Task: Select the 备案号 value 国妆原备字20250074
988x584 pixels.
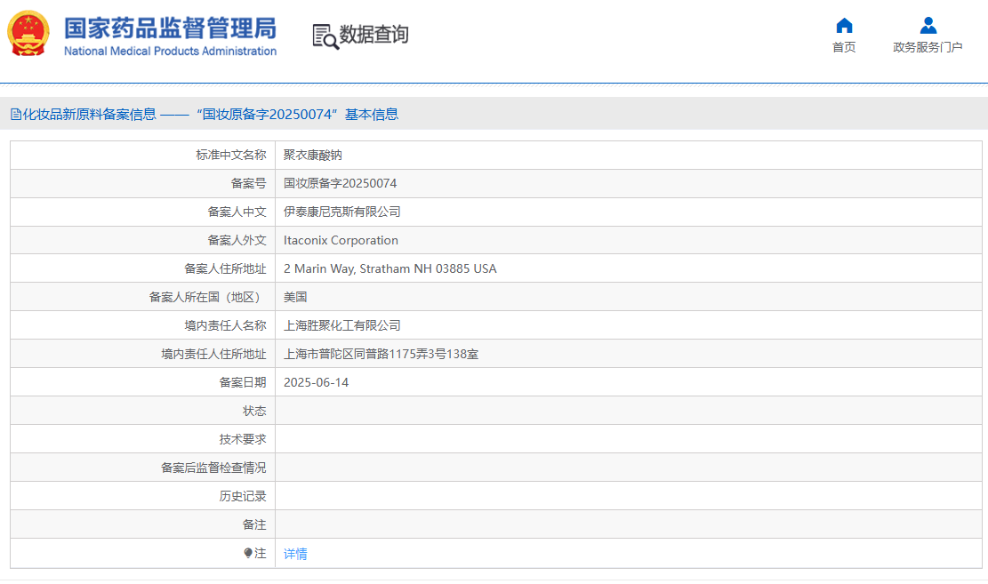Action: [x=341, y=183]
